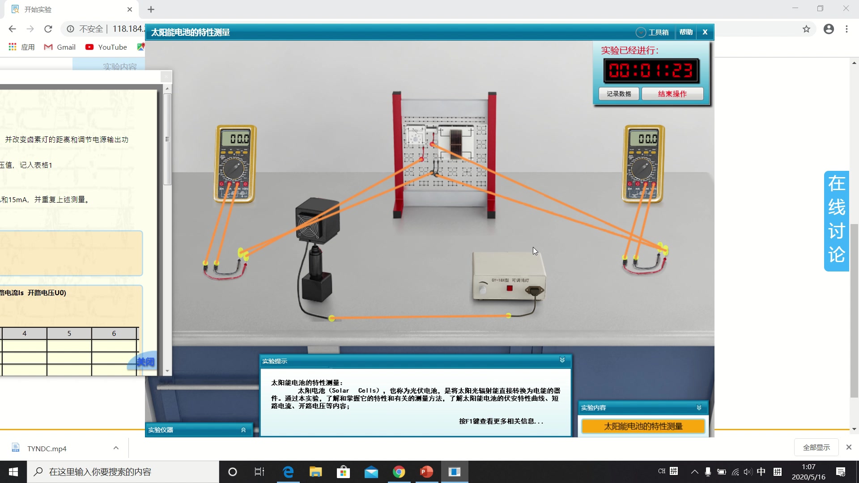Select the 太阳能电池的特性测量 tab
The image size is (859, 483).
click(642, 426)
